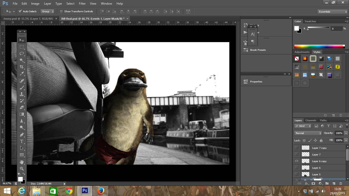Select the Horizontal Type tool
The height and width of the screenshot is (196, 349).
22,141
